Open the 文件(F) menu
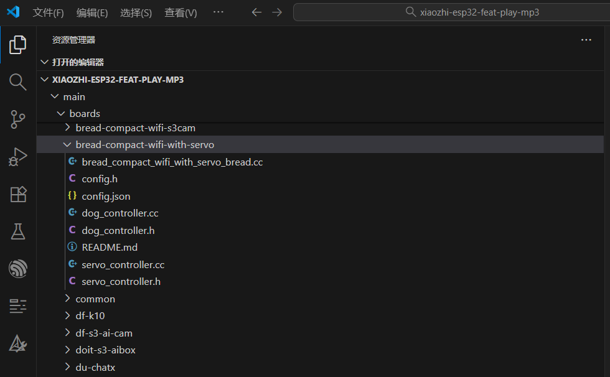The width and height of the screenshot is (610, 377). [48, 12]
